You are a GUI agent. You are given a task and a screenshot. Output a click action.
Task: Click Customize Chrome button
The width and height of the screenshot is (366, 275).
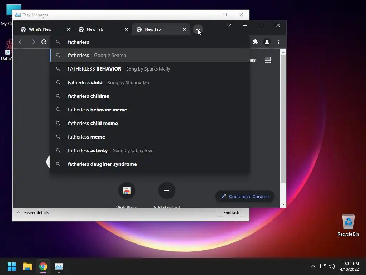pos(244,197)
